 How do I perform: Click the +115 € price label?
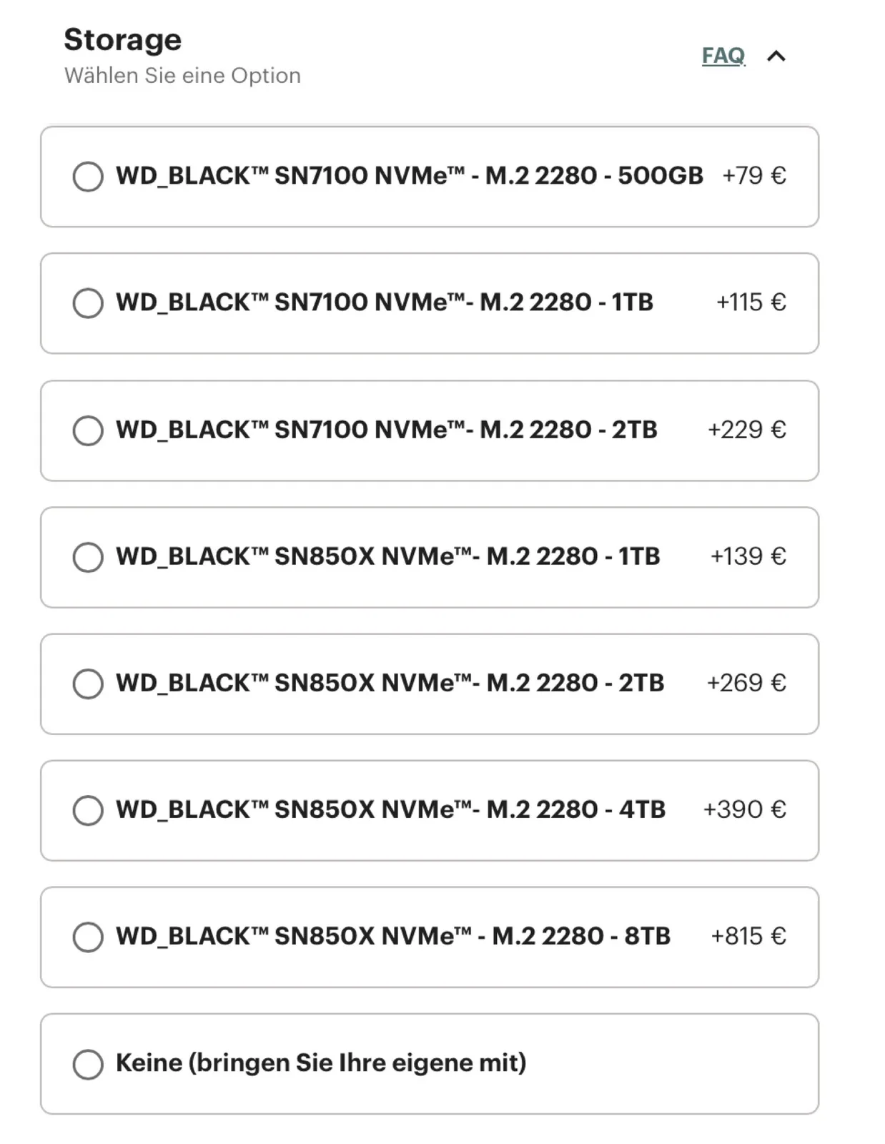(751, 302)
